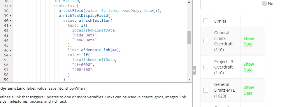The image size is (295, 107).
Task: Expand the collapsed dynamicLink code placeholder
Action: 114,50
